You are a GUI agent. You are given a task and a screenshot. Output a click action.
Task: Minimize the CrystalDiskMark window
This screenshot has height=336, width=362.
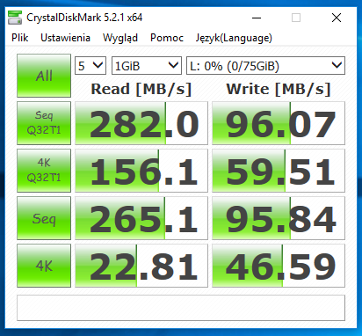coord(257,18)
